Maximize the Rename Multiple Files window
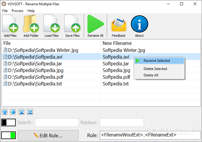 pos(182,4)
